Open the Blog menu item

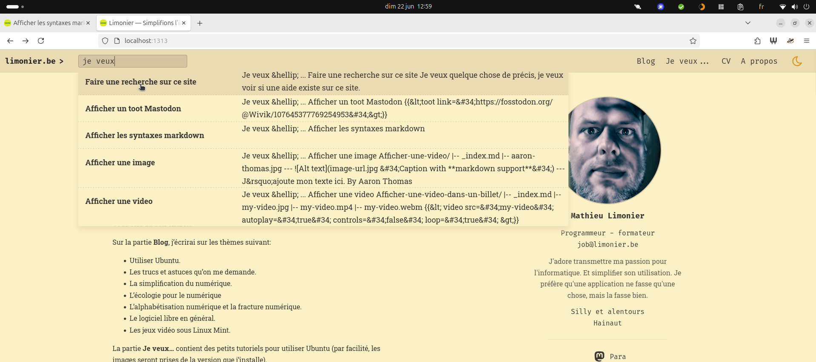tap(645, 61)
